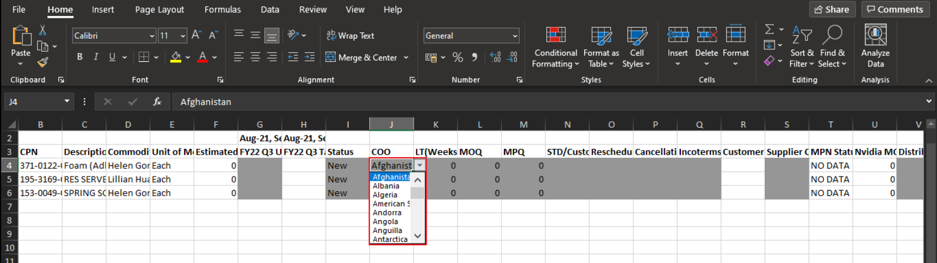Image resolution: width=937 pixels, height=263 pixels.
Task: Toggle Bold formatting
Action: pos(80,57)
